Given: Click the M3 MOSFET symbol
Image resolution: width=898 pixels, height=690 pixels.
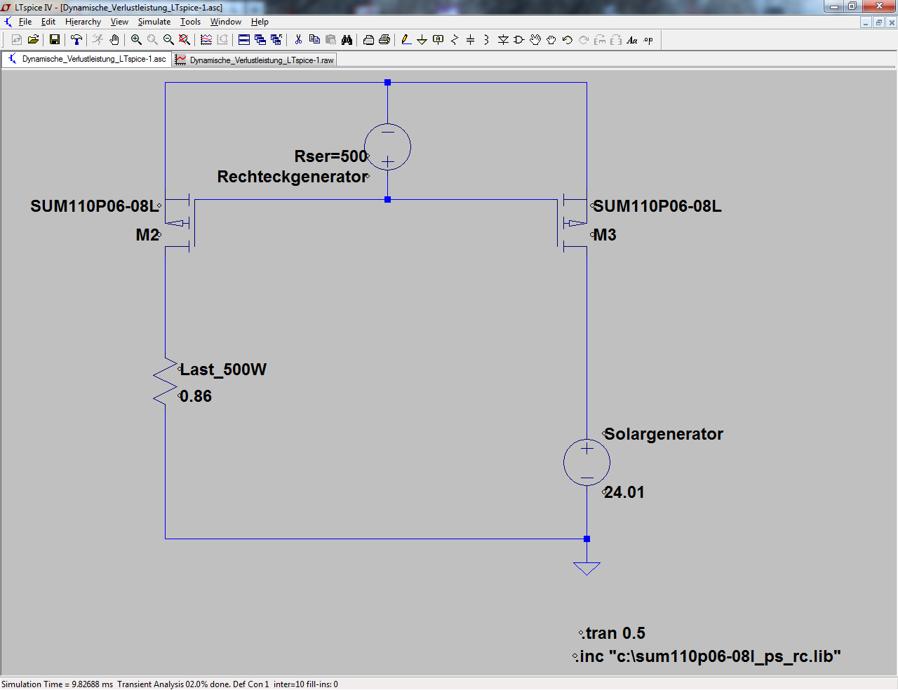Looking at the screenshot, I should click(572, 223).
